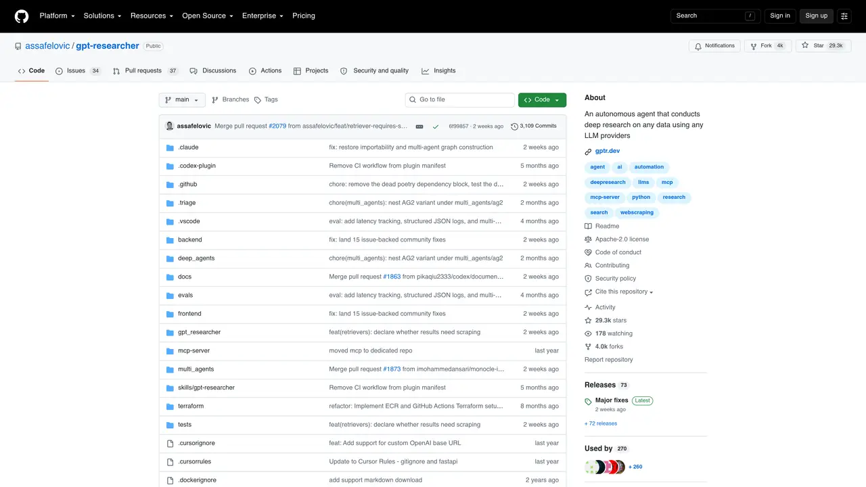Open the skills/gpt-researcher folder
Image resolution: width=866 pixels, height=487 pixels.
pyautogui.click(x=206, y=388)
